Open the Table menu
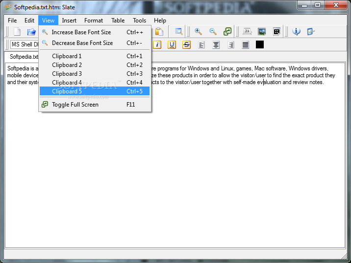This screenshot has width=351, height=263. tap(118, 21)
